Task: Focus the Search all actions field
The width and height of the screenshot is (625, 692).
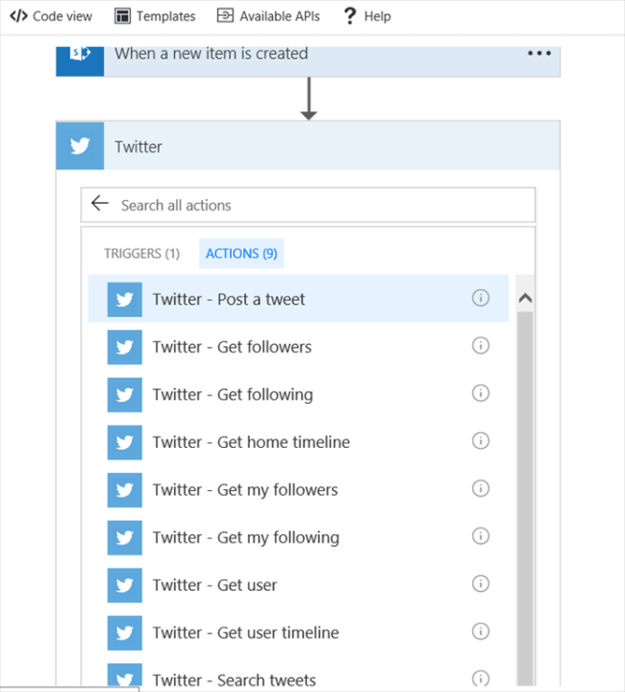Action: tap(317, 205)
